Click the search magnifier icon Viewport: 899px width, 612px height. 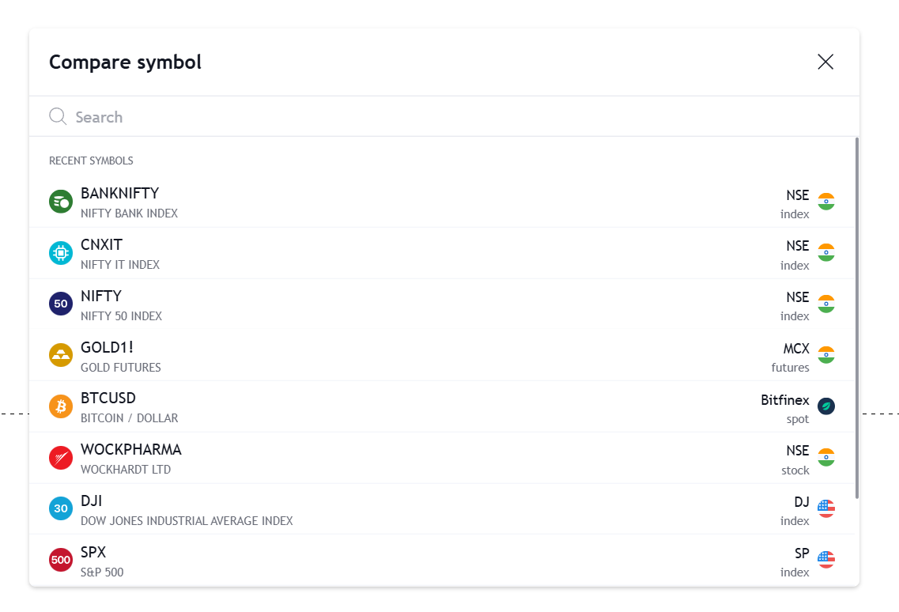[x=58, y=117]
